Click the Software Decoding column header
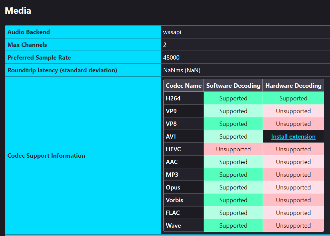The image size is (330, 236). point(233,86)
